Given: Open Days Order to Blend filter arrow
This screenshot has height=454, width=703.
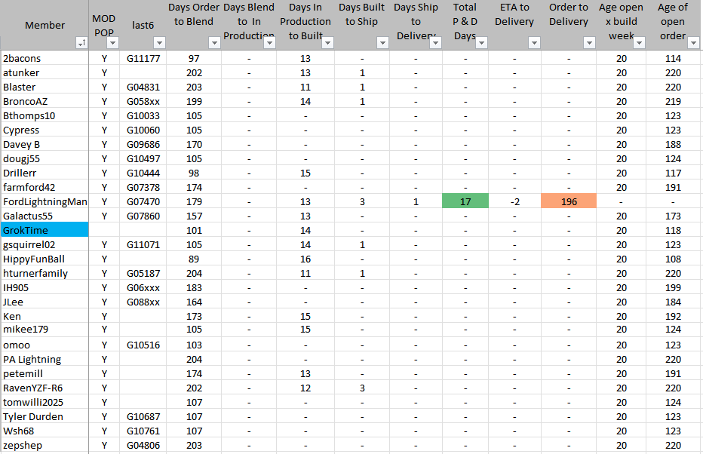Looking at the screenshot, I should pyautogui.click(x=213, y=44).
